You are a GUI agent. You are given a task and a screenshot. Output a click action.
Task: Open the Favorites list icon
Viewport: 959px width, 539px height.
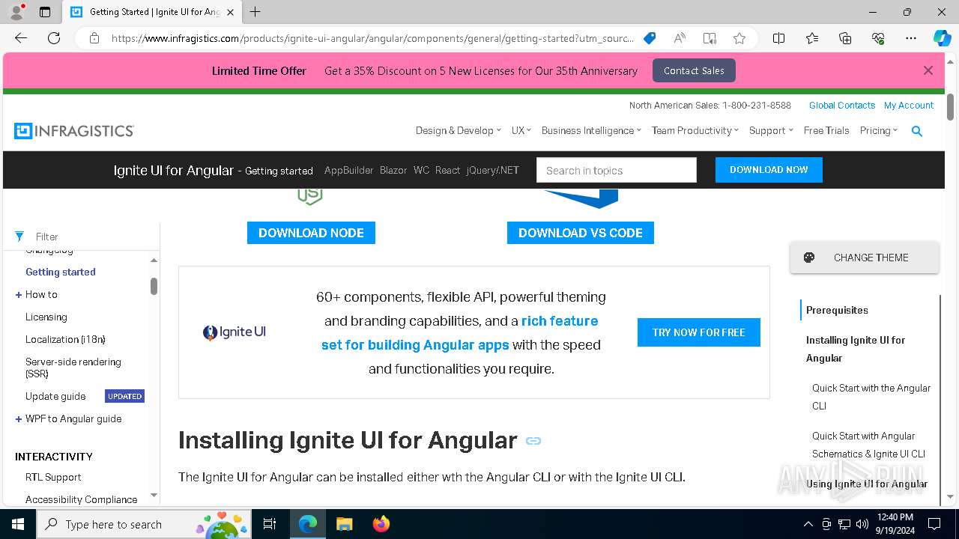(812, 38)
